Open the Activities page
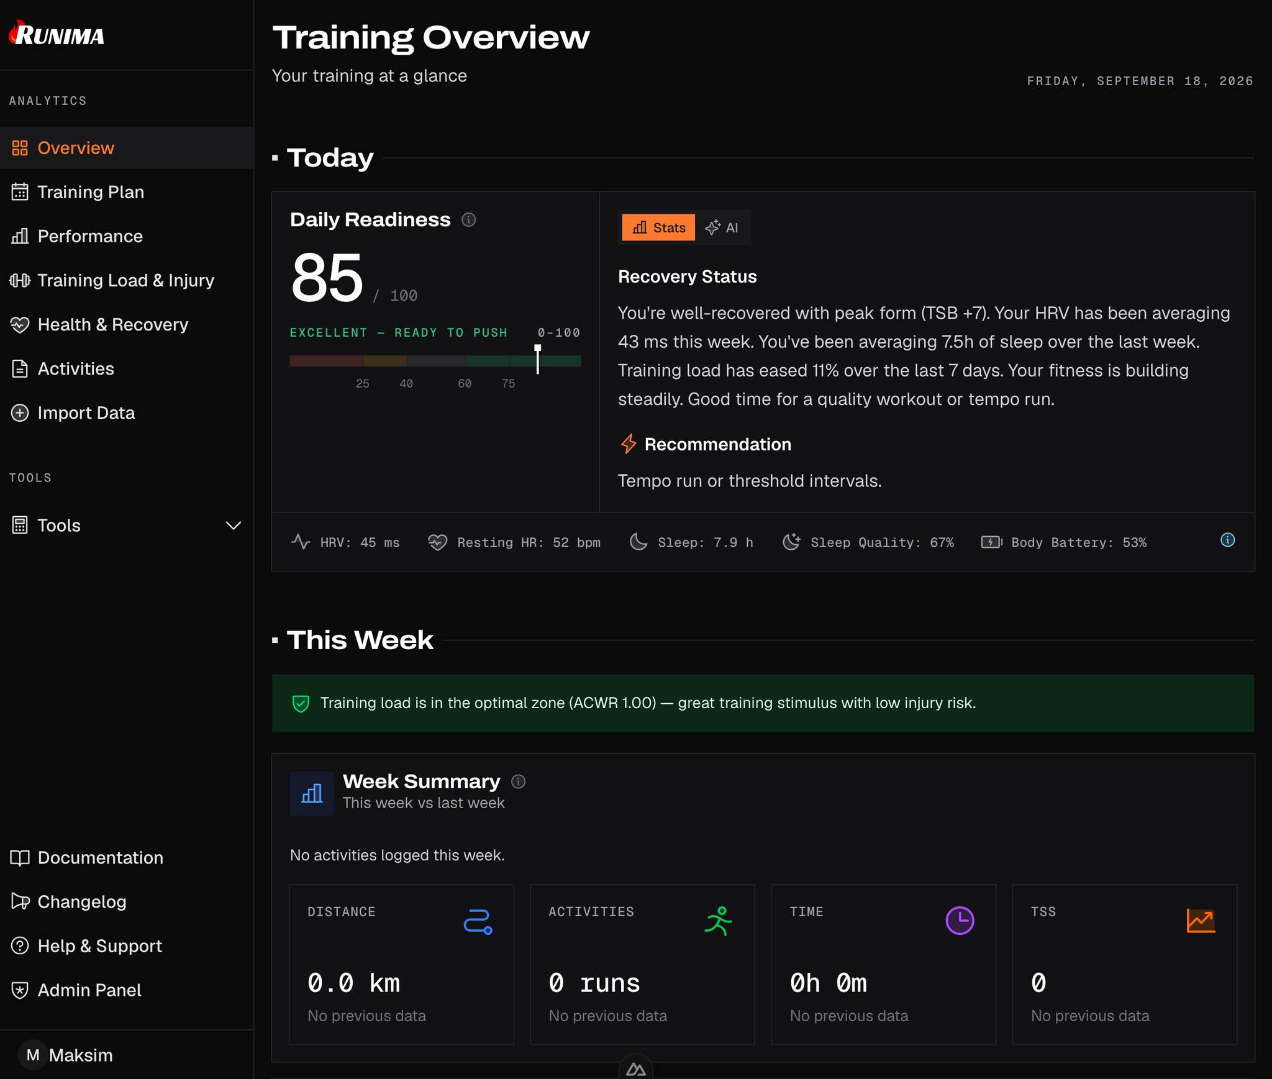Screen dimensions: 1272x1079 (x=127, y=368)
